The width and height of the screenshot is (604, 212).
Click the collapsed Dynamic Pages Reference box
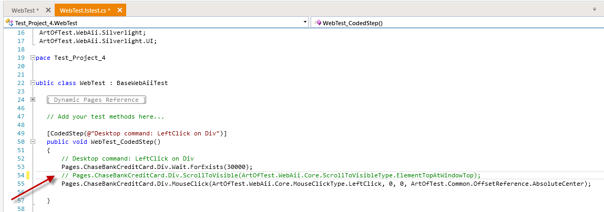[96, 100]
